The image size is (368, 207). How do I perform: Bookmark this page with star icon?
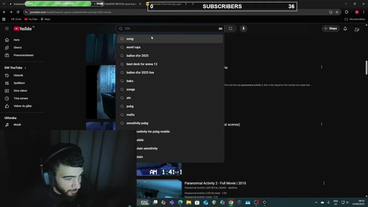337,12
